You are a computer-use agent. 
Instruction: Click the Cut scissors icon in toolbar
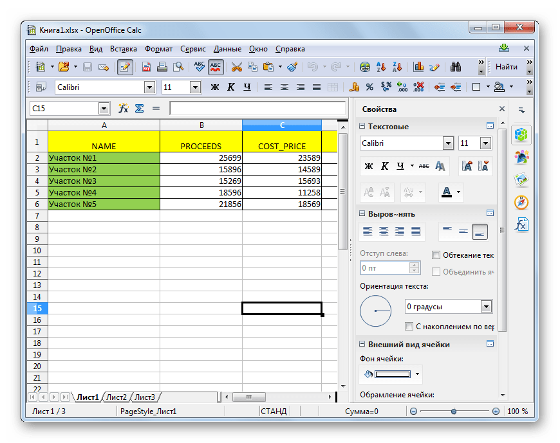236,66
